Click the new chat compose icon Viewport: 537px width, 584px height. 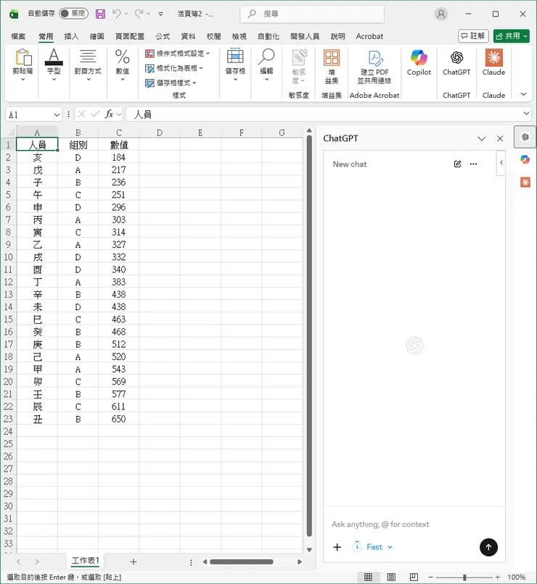[x=457, y=164]
